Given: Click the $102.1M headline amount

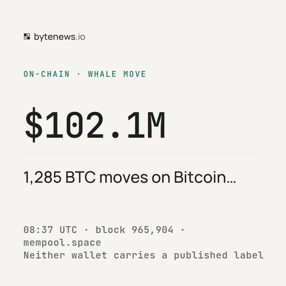Looking at the screenshot, I should 95,125.
